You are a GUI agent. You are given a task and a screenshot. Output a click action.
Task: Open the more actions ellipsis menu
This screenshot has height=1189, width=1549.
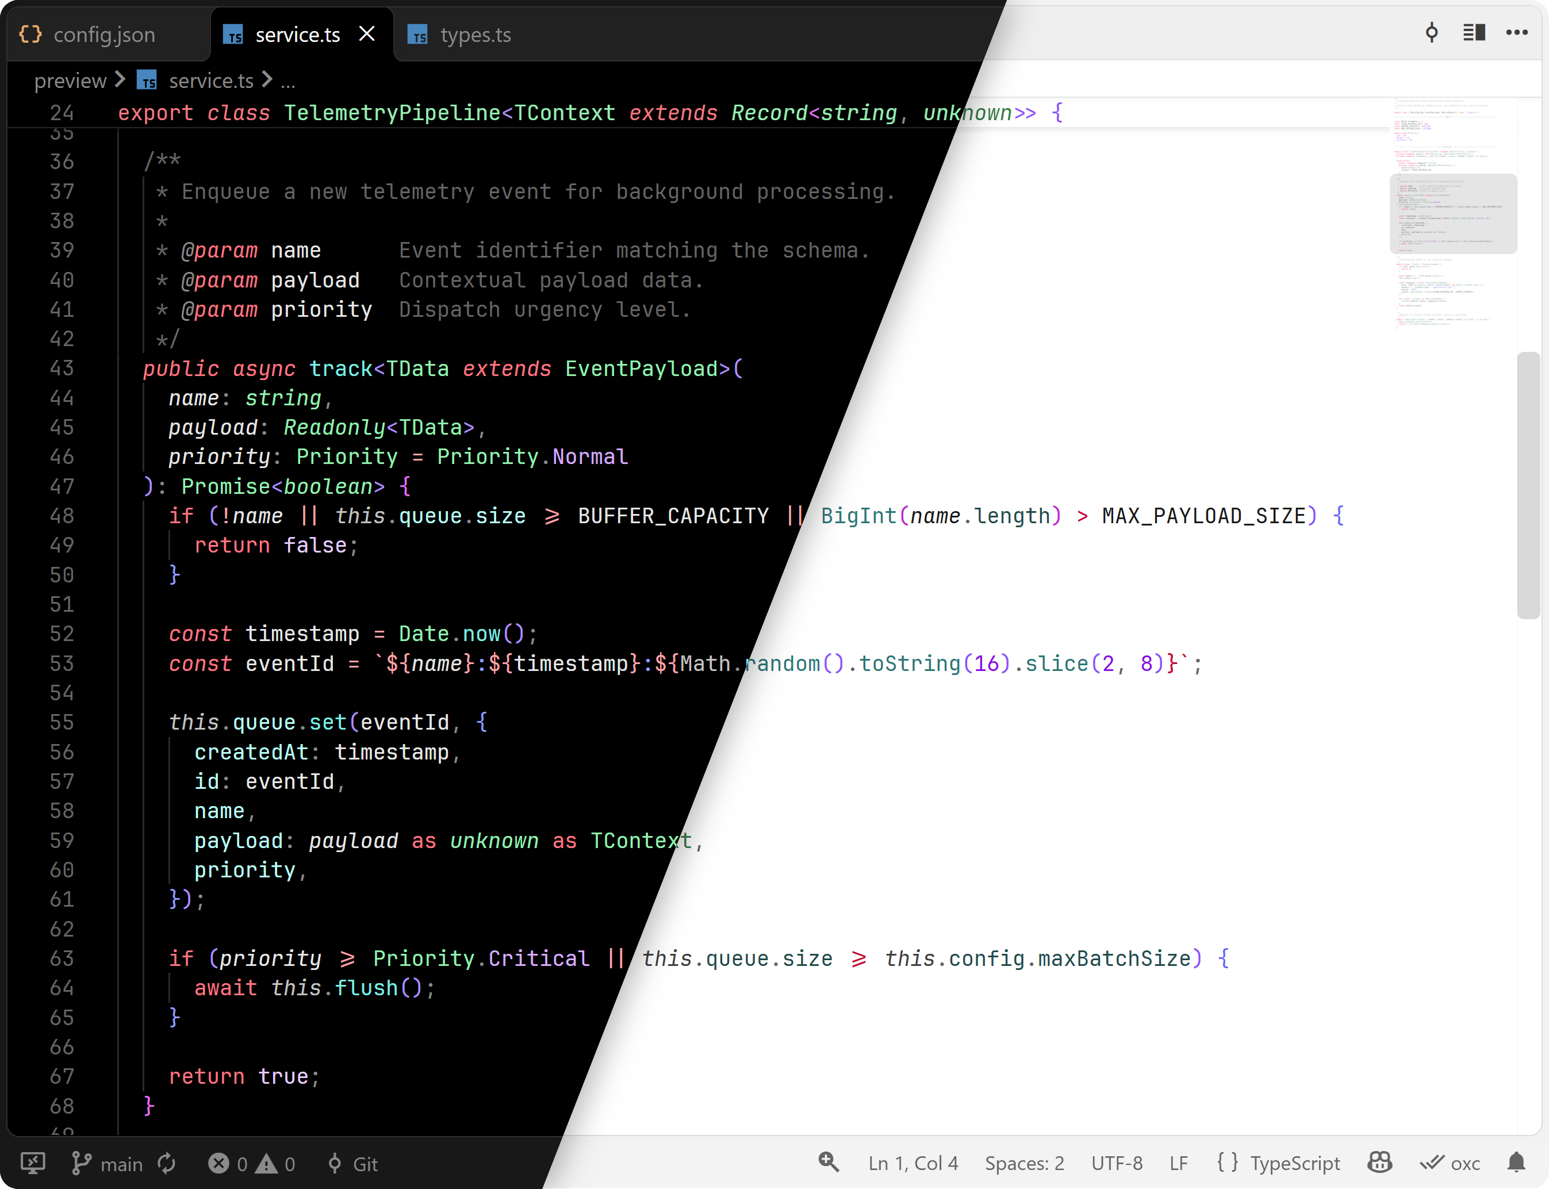pyautogui.click(x=1516, y=33)
